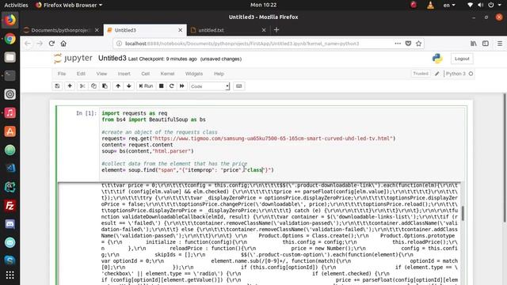Open the clock calendar Mon 10:22
Image resolution: width=507 pixels, height=285 pixels.
(x=263, y=5)
